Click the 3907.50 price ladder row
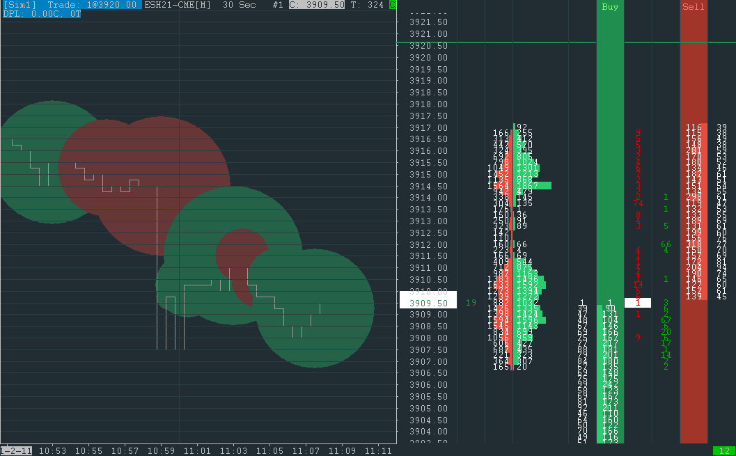Viewport: 736px width, 456px height. coord(428,350)
